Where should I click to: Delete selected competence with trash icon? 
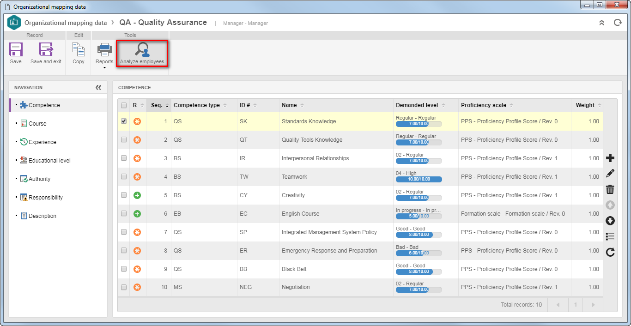click(x=610, y=189)
